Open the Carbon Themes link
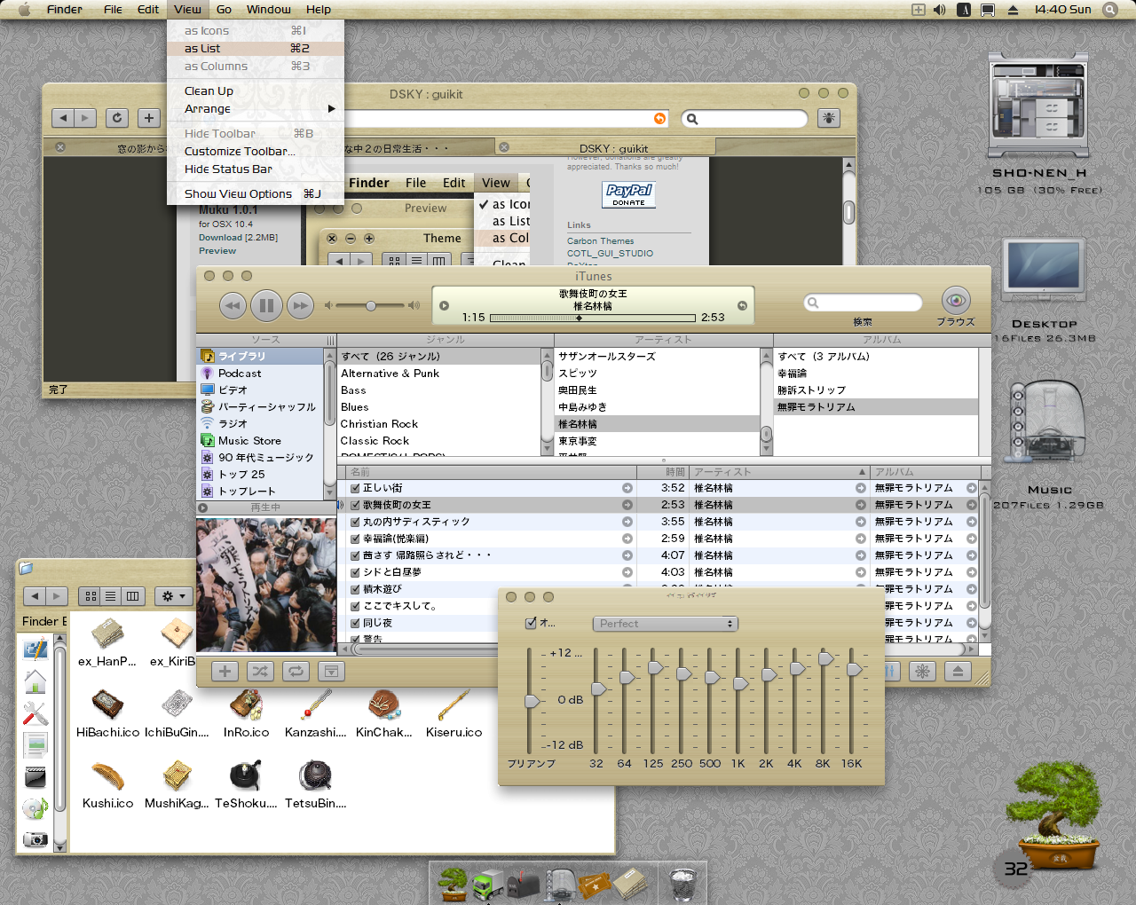The image size is (1136, 905). (601, 241)
